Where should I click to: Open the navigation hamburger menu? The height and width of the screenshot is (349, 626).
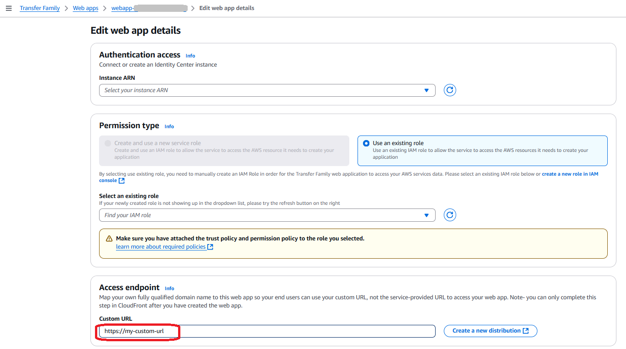click(x=9, y=8)
